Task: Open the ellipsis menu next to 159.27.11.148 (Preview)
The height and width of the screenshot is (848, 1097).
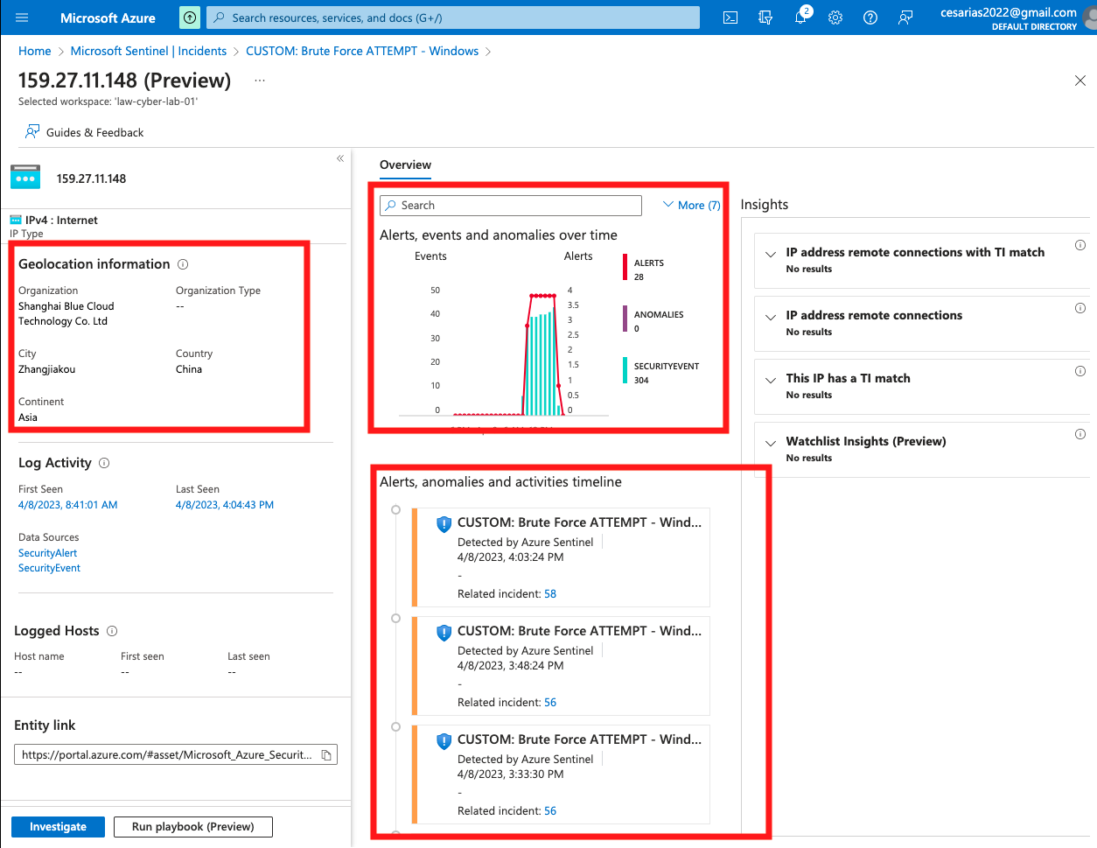Action: click(260, 80)
